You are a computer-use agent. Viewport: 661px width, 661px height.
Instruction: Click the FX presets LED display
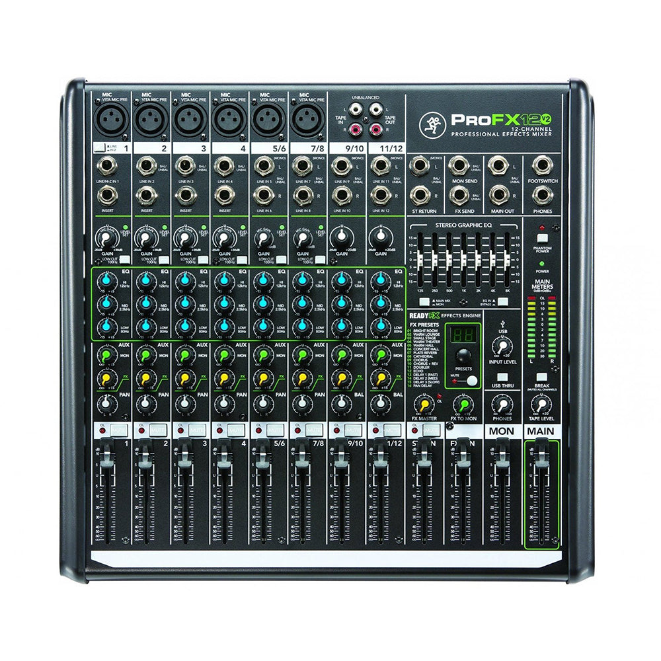(463, 334)
